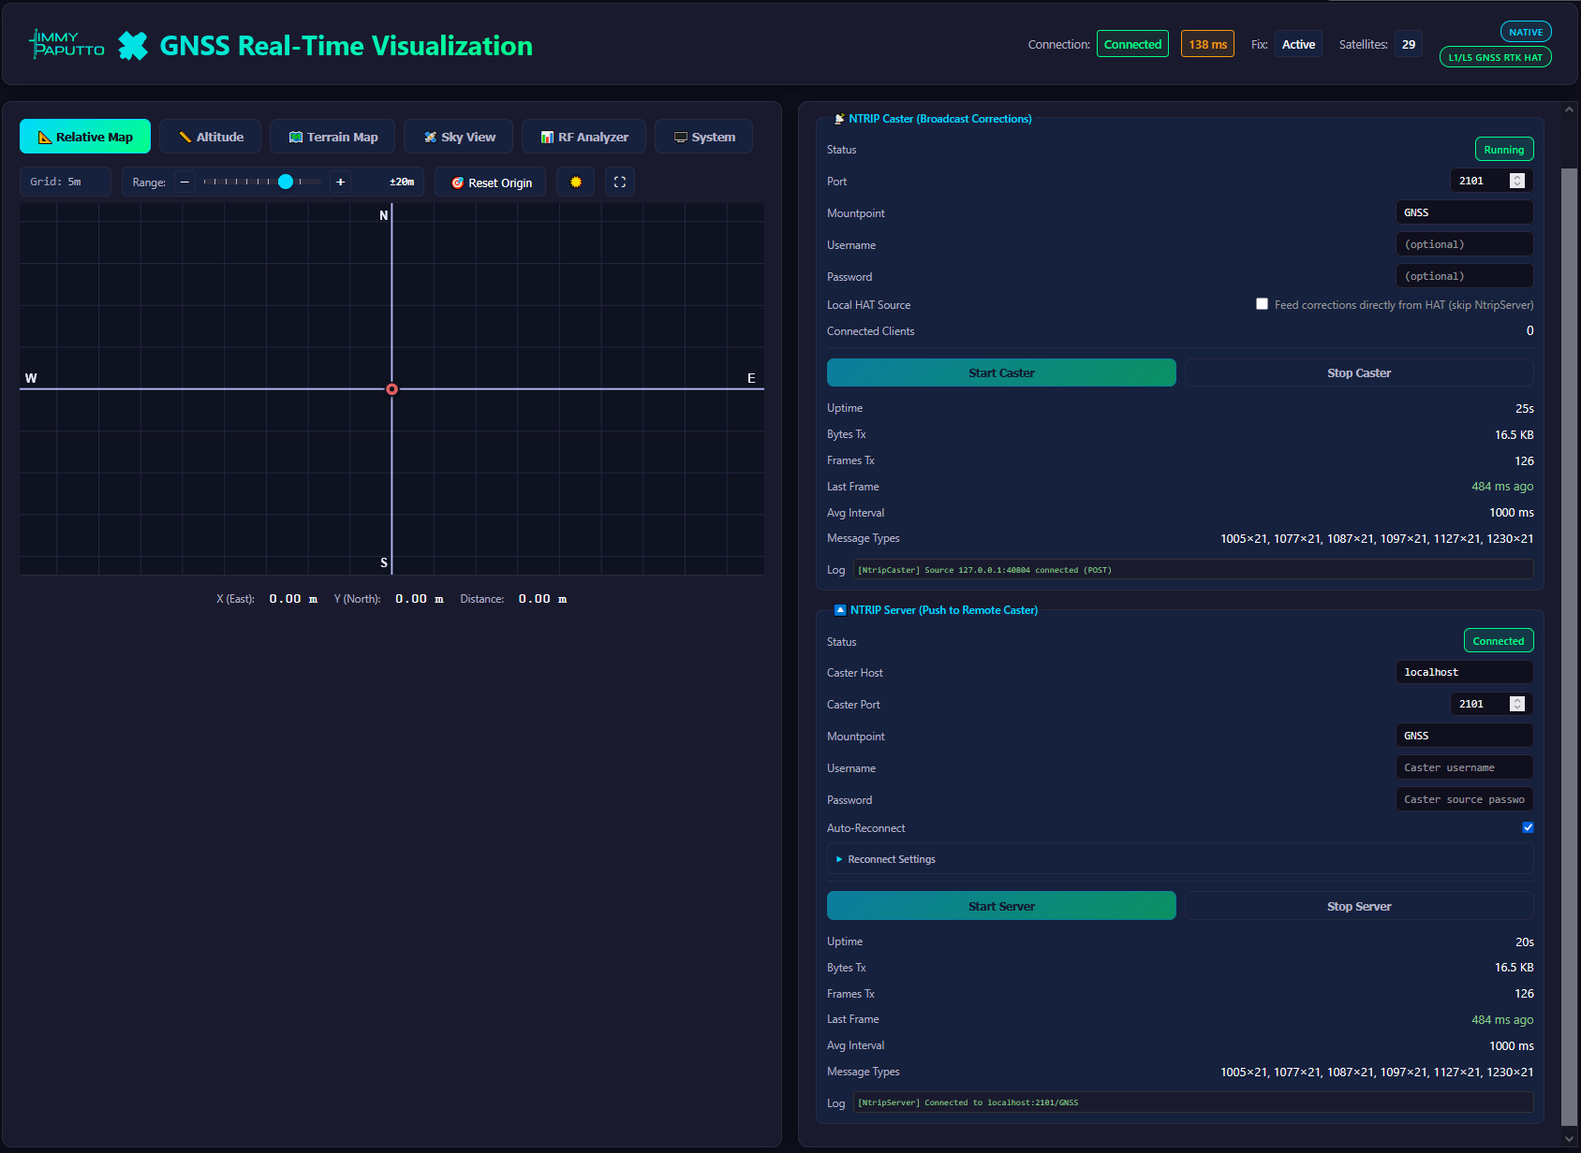Click the NATIVE badge in header
The width and height of the screenshot is (1581, 1153).
pyautogui.click(x=1526, y=32)
